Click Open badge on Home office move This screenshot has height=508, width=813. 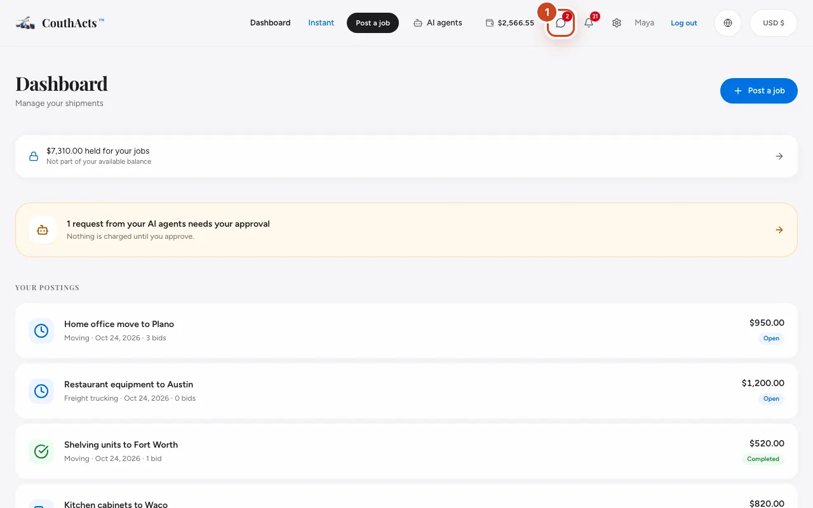(x=771, y=338)
